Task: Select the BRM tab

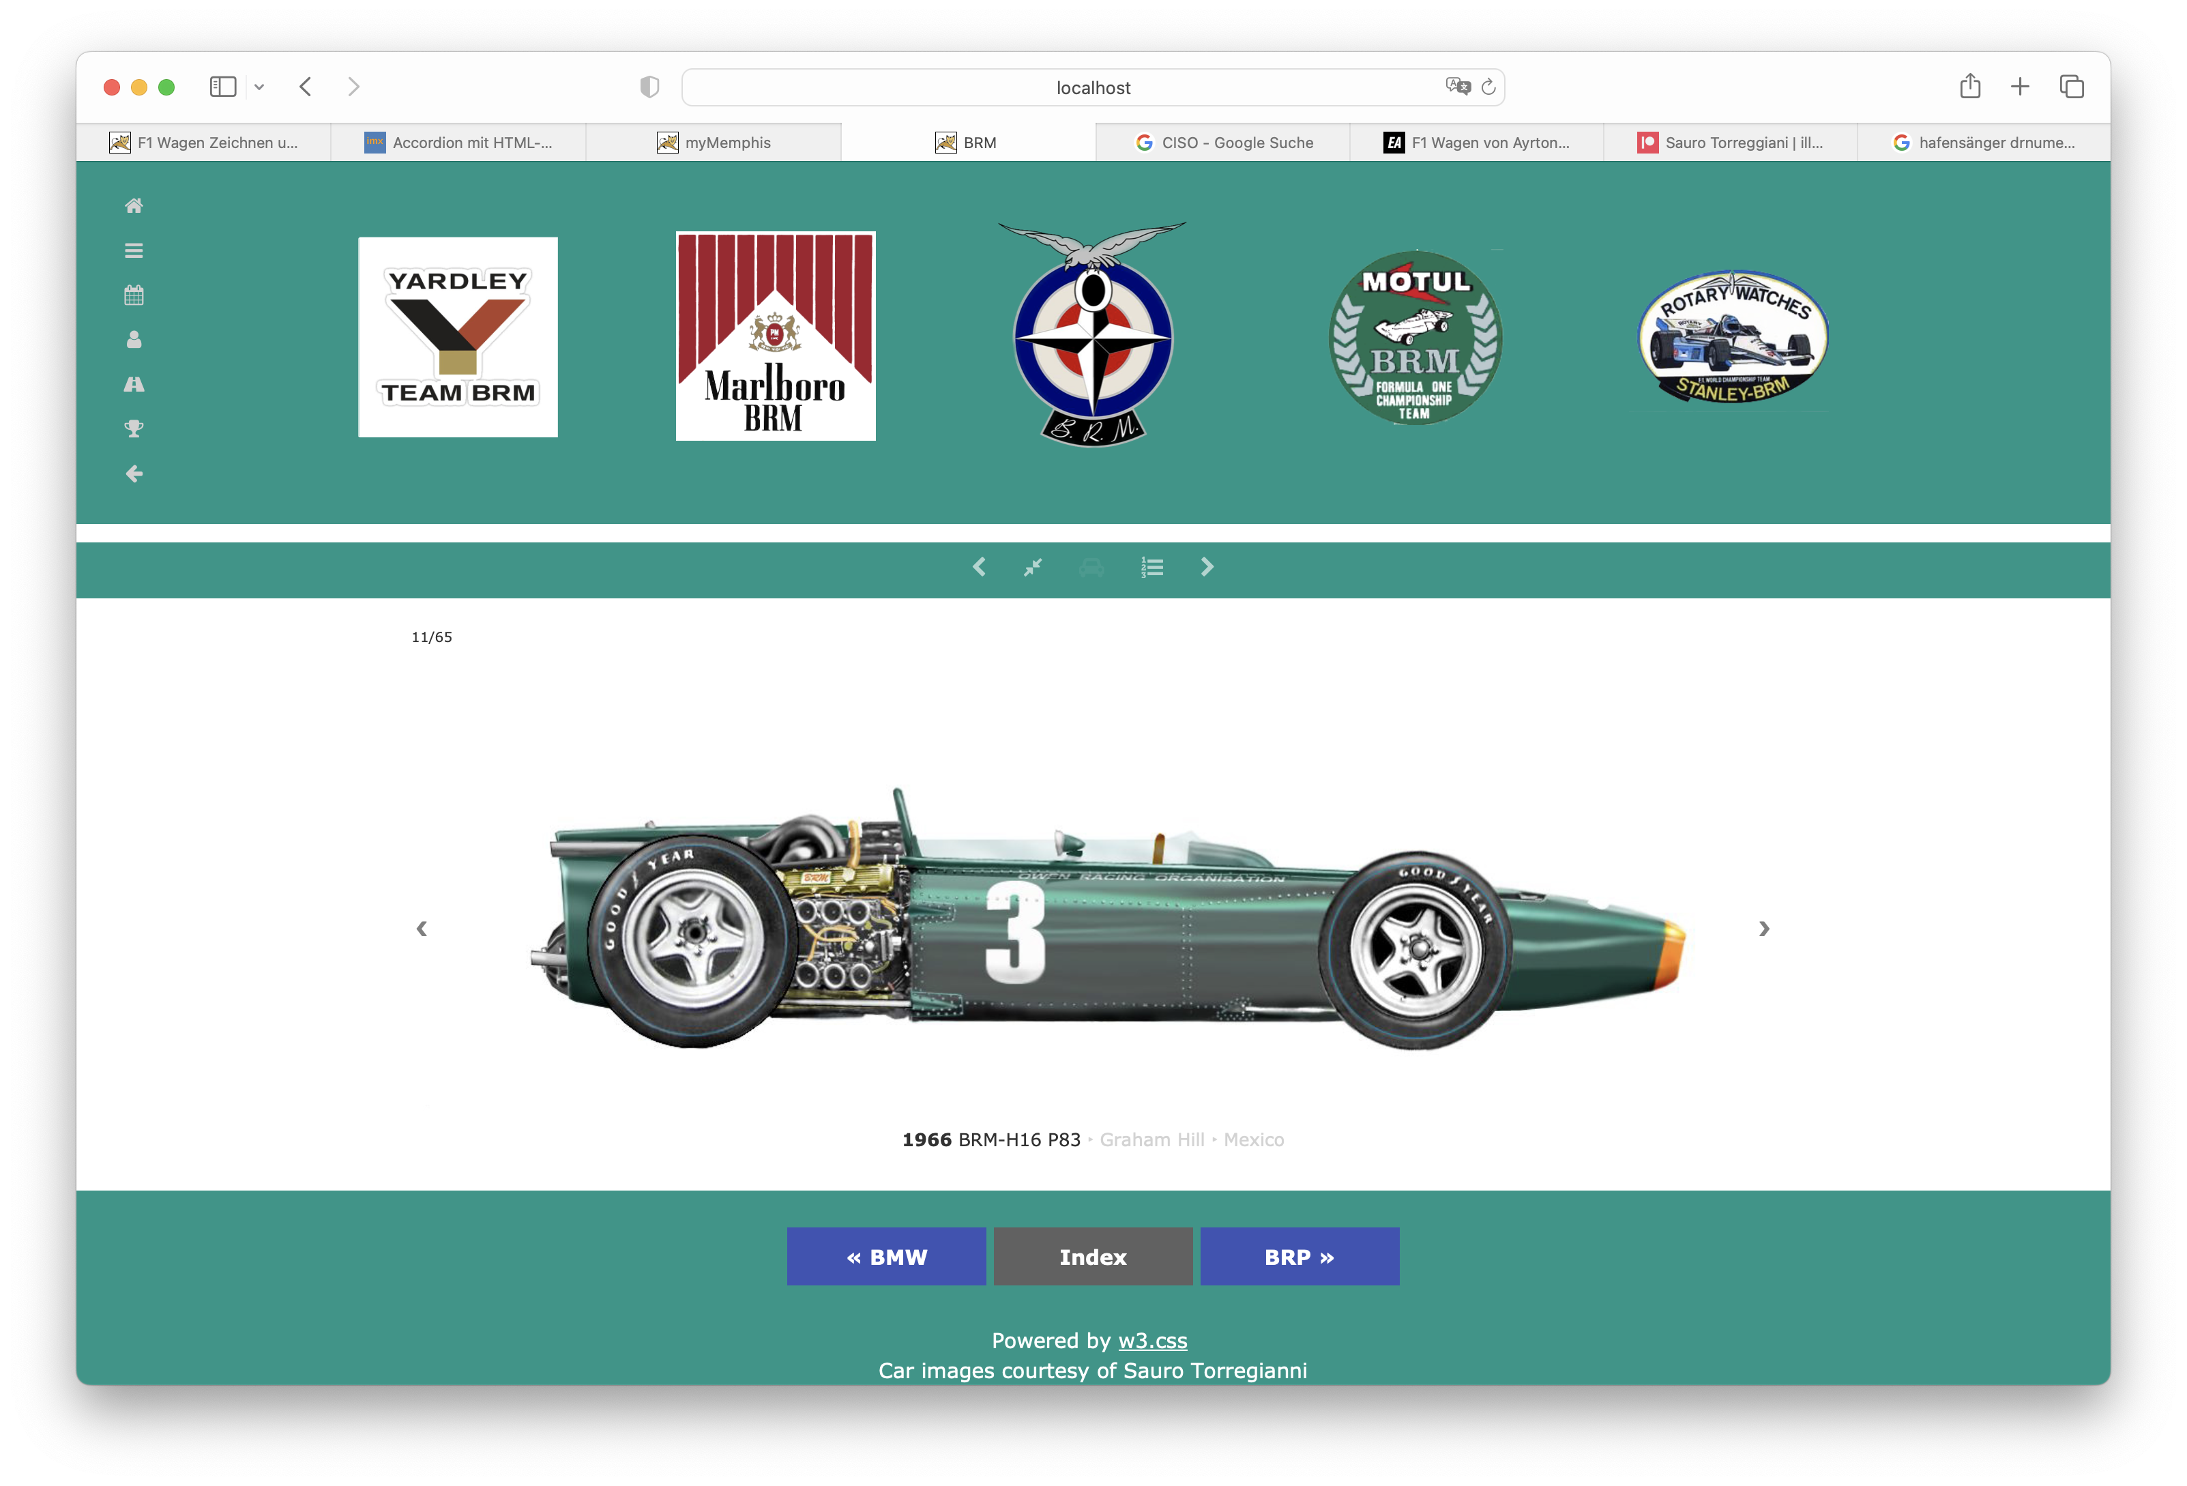Action: click(x=967, y=142)
